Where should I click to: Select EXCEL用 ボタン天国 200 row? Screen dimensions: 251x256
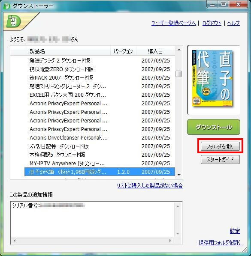[x=100, y=95]
